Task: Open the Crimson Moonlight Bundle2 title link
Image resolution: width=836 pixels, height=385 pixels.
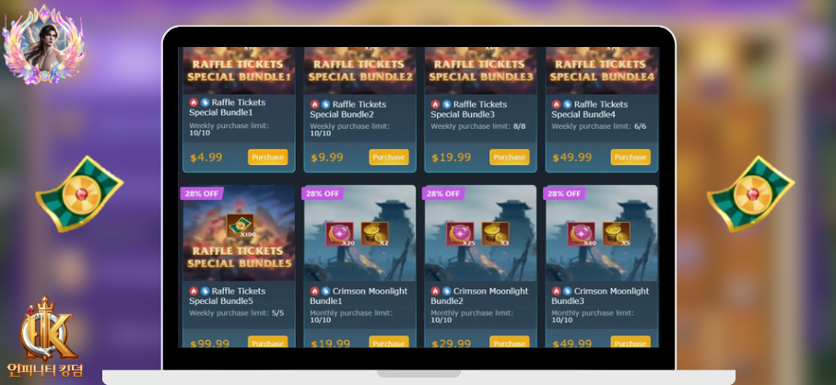Action: 479,296
